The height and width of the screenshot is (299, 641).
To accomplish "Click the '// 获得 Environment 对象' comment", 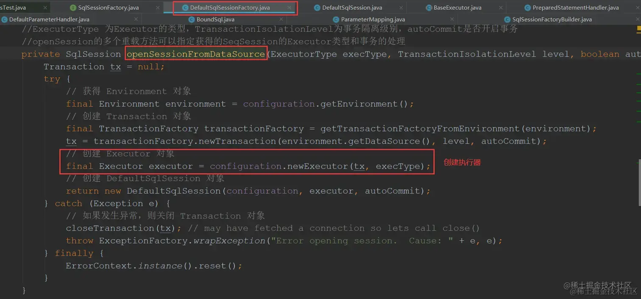I will coord(128,91).
